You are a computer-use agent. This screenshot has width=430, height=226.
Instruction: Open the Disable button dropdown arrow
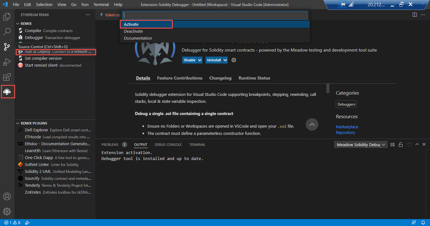point(200,60)
